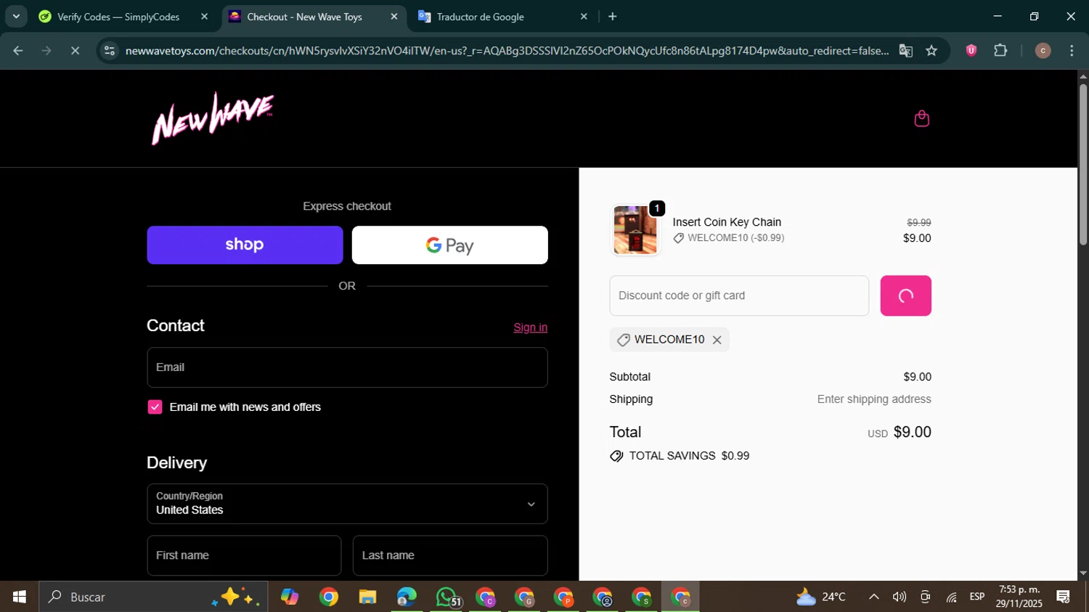Open the volume speaker icon
The height and width of the screenshot is (612, 1089).
(899, 597)
